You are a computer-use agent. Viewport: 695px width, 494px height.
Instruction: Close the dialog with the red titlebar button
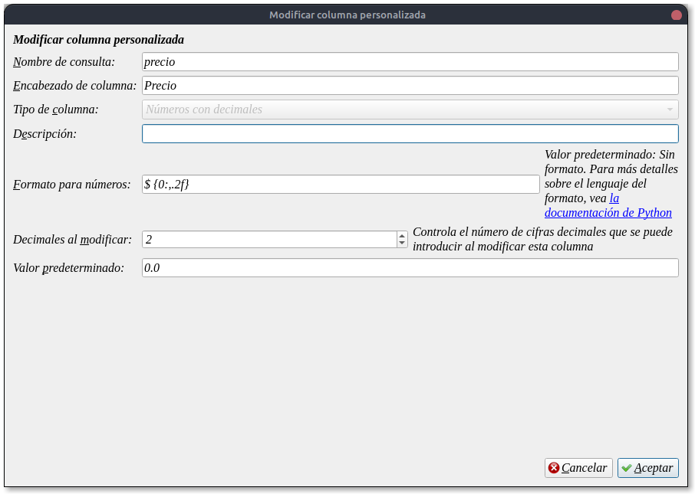pos(677,15)
